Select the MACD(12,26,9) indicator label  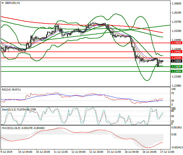[23, 128]
